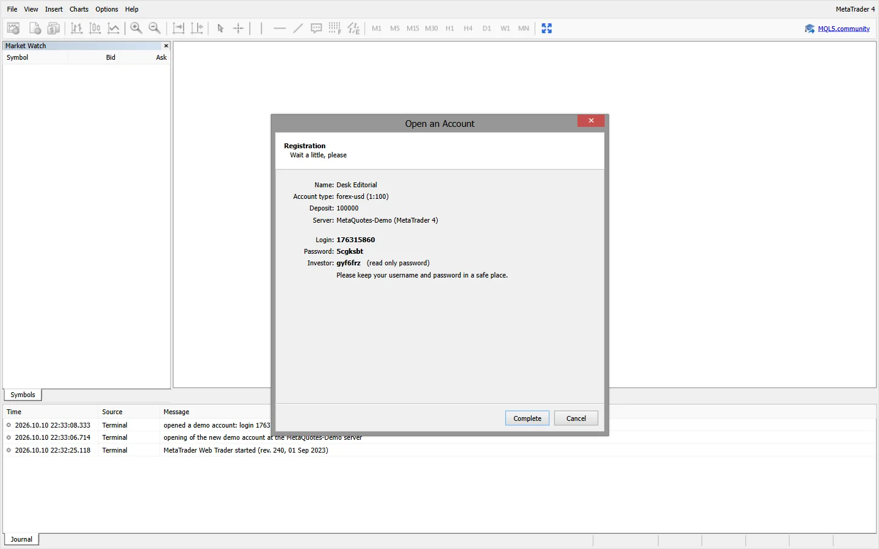
Task: Close the Market Watch panel
Action: coord(166,46)
